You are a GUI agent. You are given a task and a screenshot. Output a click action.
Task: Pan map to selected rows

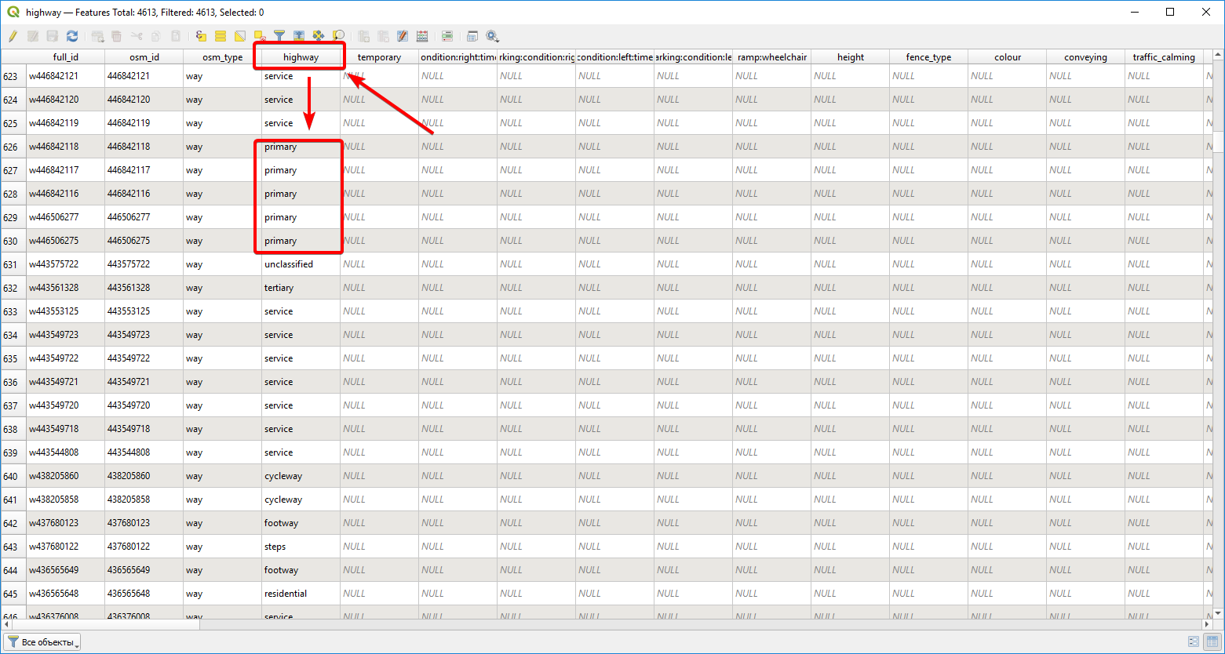tap(319, 36)
